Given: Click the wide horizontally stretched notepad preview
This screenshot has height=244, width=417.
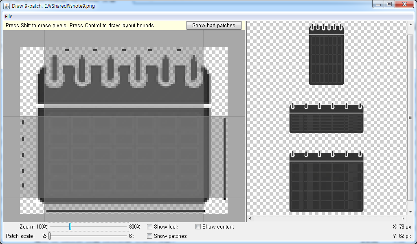Looking at the screenshot, I should pyautogui.click(x=327, y=118).
